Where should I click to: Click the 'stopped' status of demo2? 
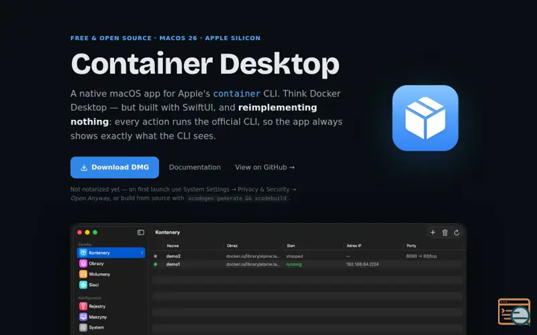point(295,256)
